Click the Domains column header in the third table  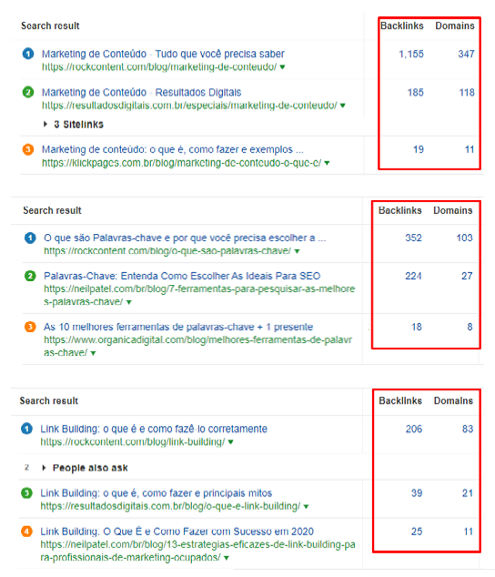click(453, 400)
